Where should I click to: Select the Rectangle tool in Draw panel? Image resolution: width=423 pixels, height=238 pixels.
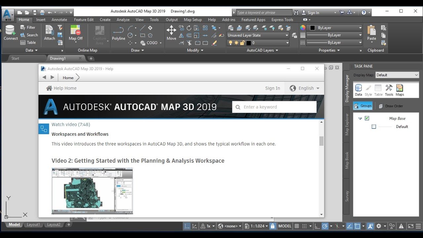142,35
